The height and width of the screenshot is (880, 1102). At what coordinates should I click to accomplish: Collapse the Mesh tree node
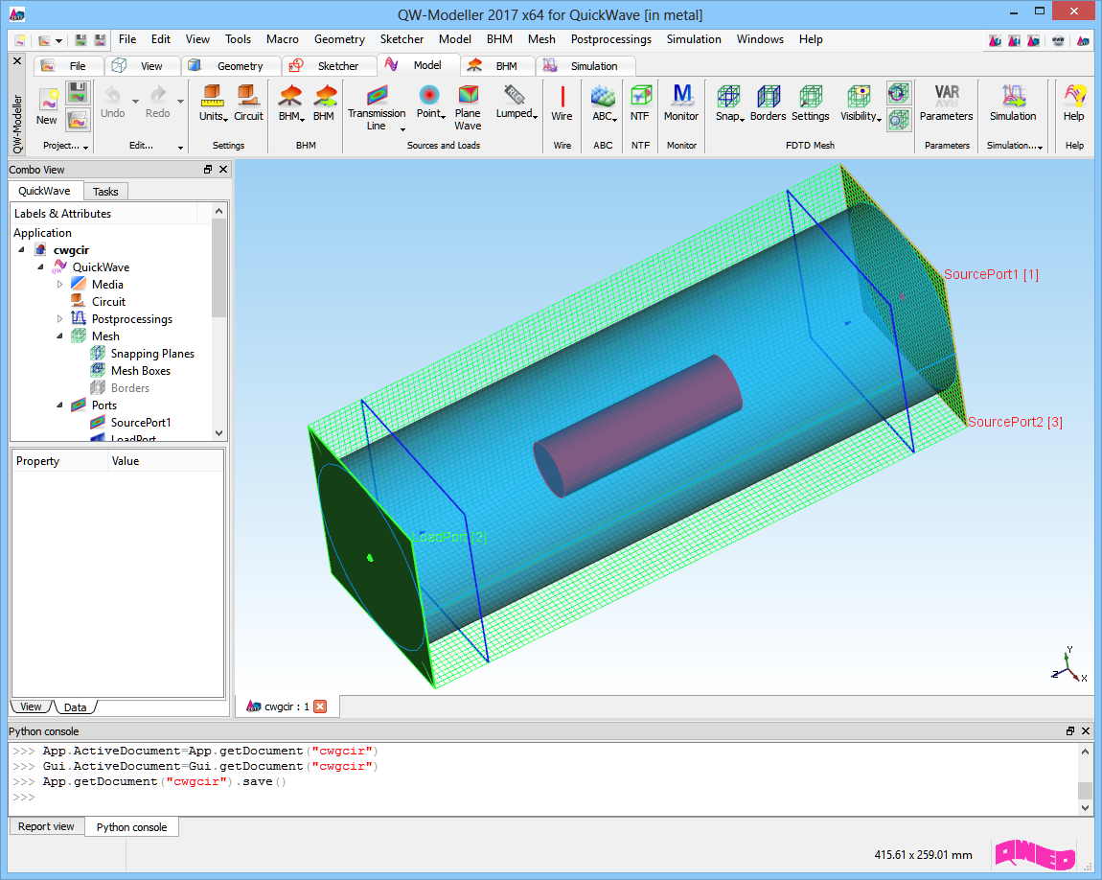pos(59,336)
